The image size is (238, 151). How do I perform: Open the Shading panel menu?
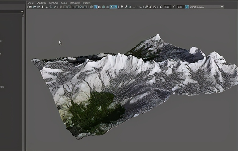(41, 3)
